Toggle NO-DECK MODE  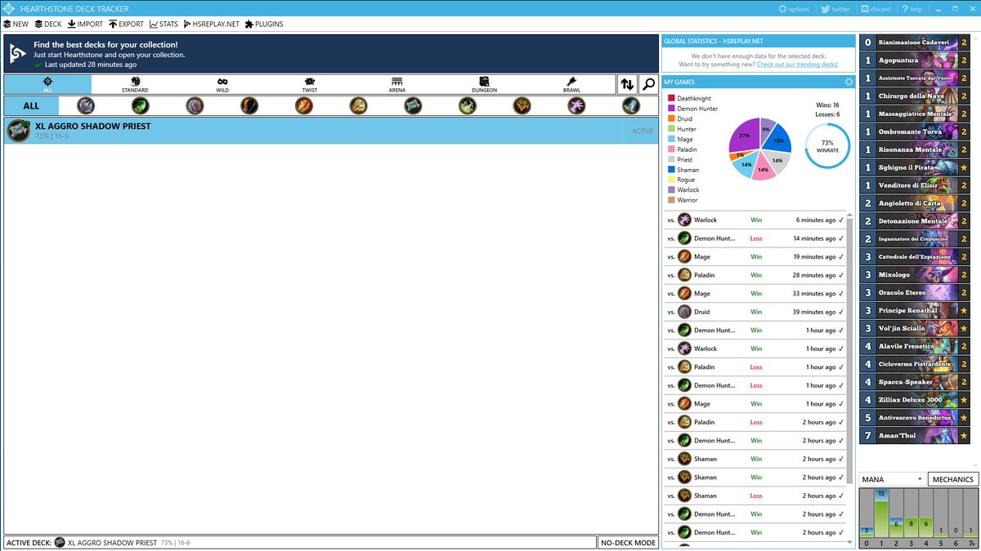coord(628,542)
